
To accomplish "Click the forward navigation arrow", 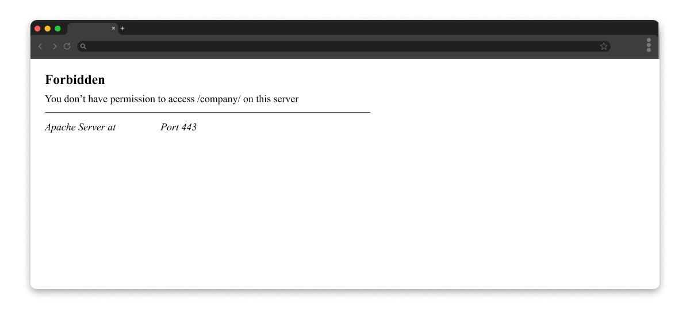I will pyautogui.click(x=55, y=47).
